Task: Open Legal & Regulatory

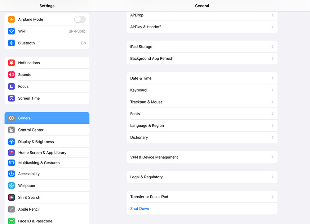Action: pos(202,177)
